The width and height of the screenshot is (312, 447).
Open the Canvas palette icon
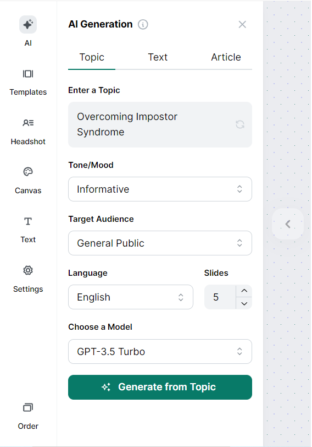click(28, 172)
